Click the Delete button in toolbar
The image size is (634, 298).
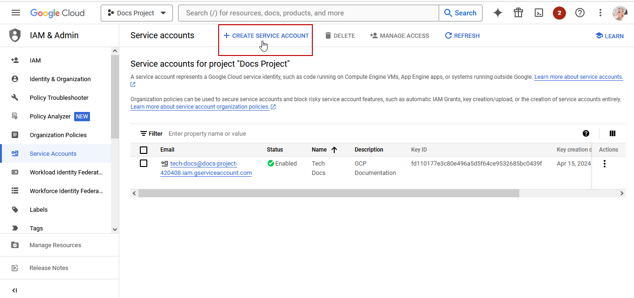click(x=340, y=35)
